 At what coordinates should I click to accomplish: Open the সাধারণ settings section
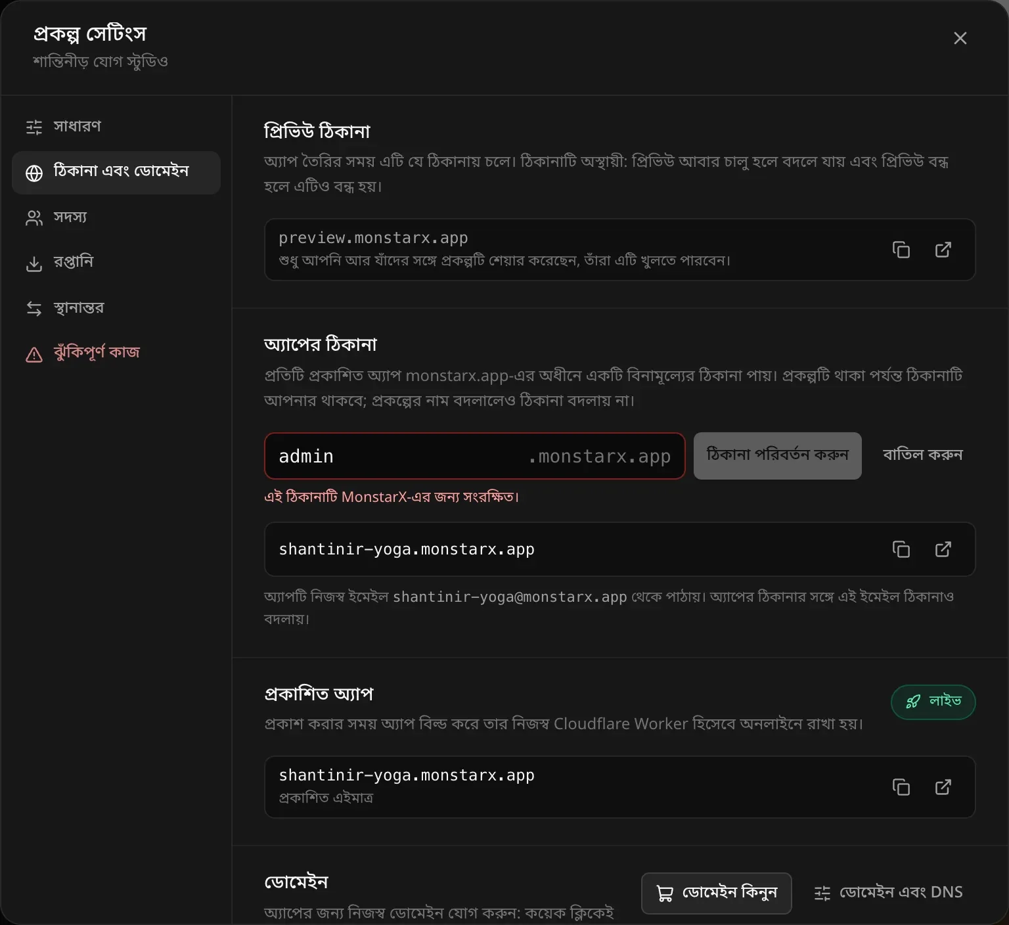pos(116,126)
